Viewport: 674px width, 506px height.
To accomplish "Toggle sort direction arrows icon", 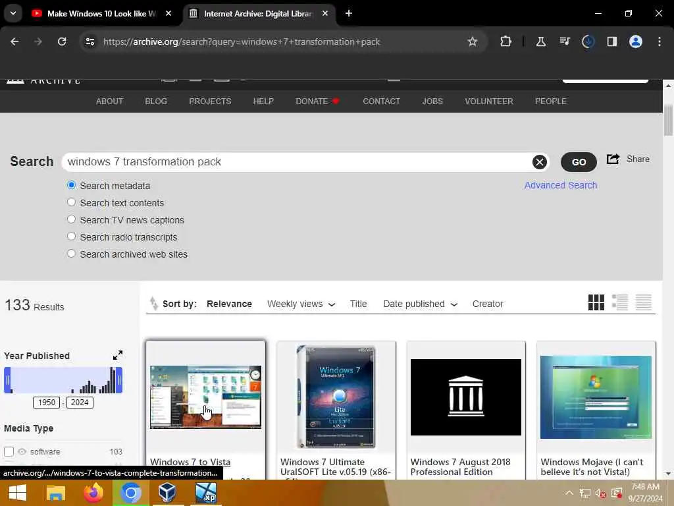I will pyautogui.click(x=153, y=303).
